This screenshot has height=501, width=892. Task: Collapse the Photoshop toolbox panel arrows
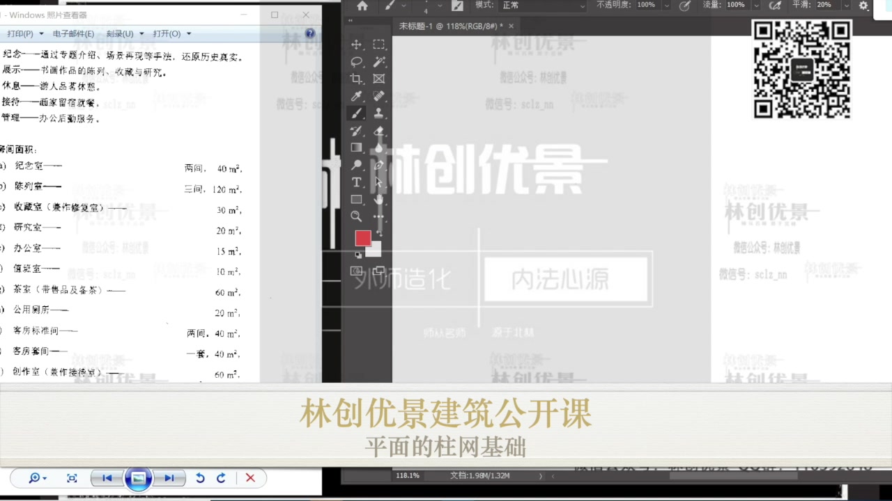[351, 22]
